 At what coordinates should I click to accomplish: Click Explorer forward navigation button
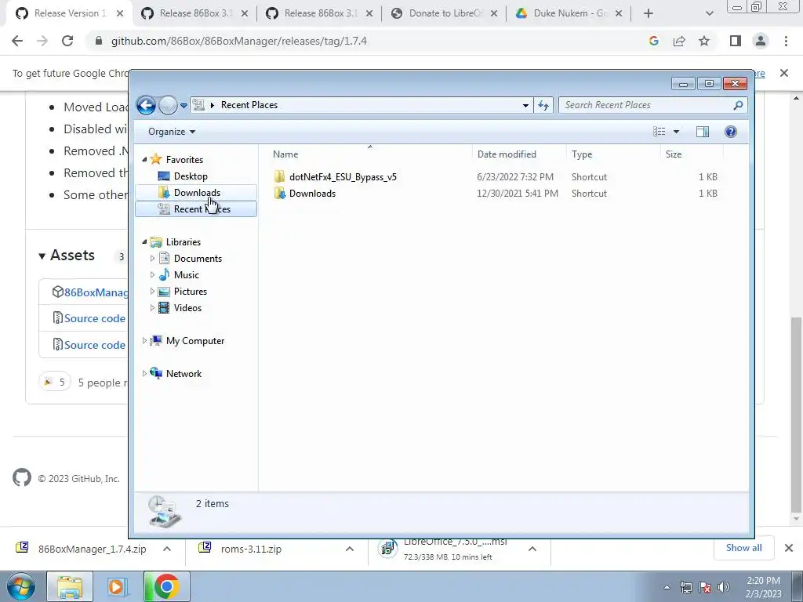(168, 106)
